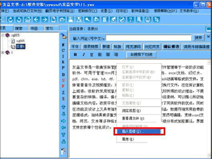This screenshot has width=212, height=159.
Task: Click the 字体 button
Action: [75, 47]
